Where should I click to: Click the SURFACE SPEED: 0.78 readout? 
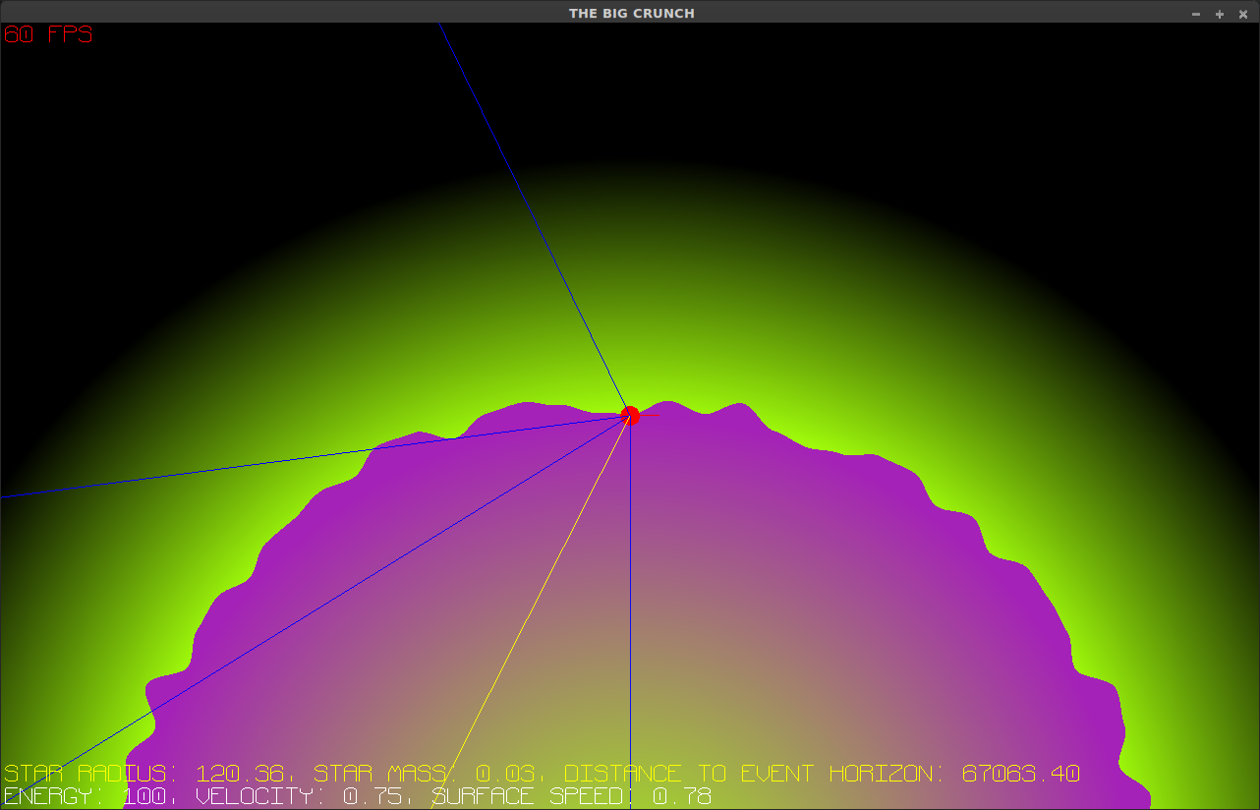tap(572, 796)
